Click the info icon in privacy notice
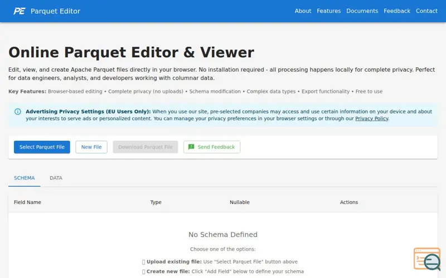 click(18, 112)
